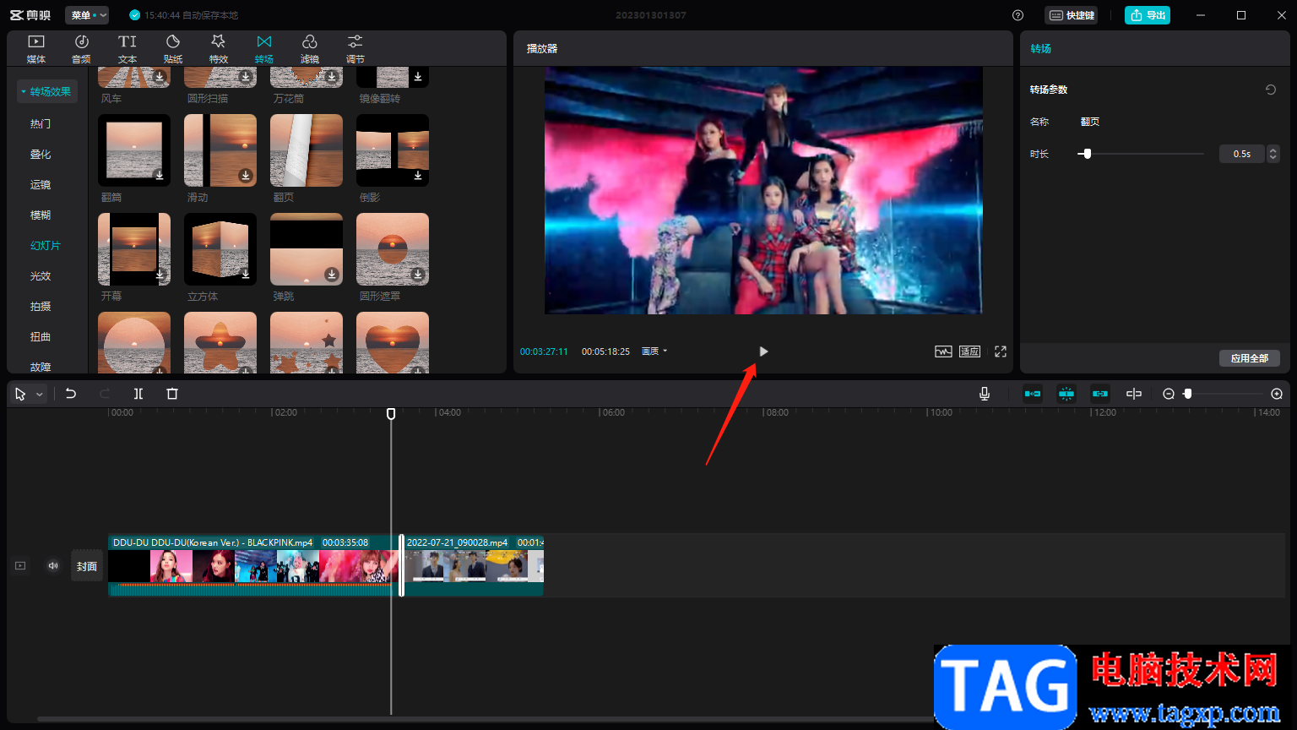Open the selection tool dropdown arrow
Screen dimensions: 1297x730
click(40, 395)
